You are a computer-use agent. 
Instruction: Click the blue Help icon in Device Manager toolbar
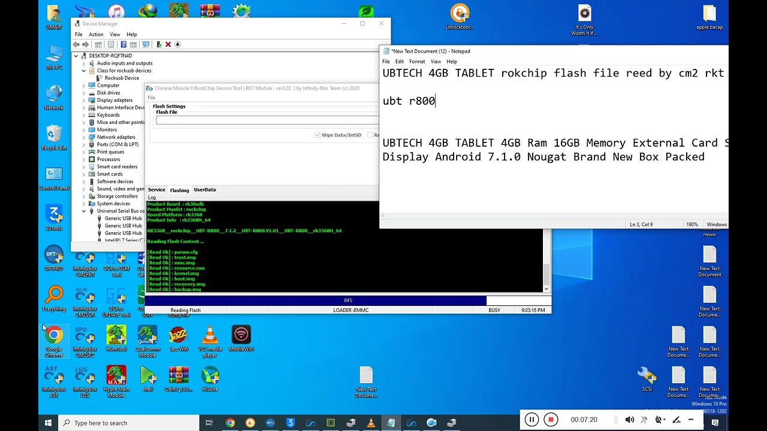tap(123, 44)
